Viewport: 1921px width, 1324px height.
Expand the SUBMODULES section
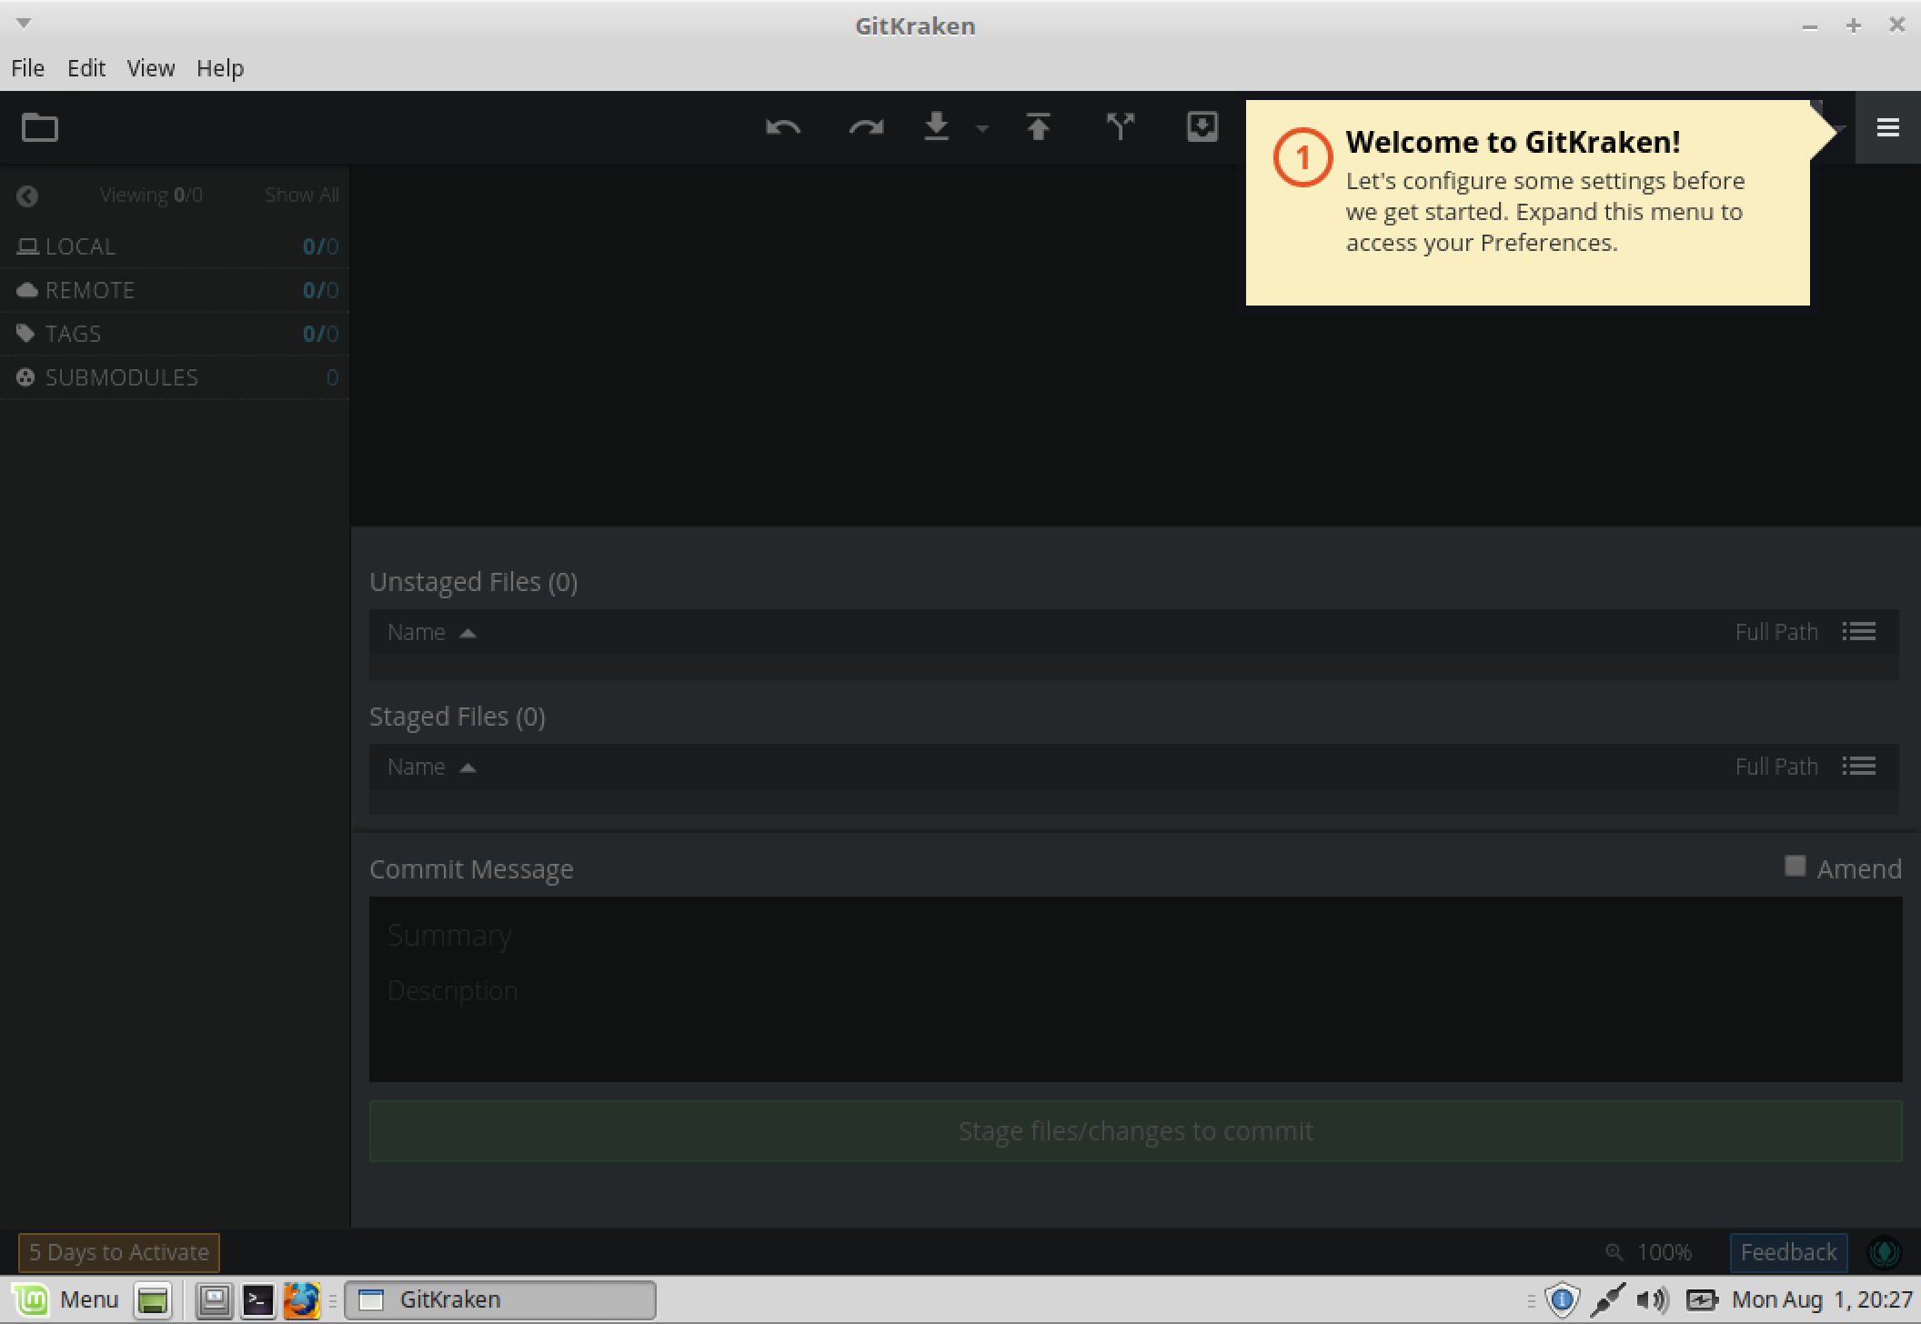click(x=175, y=377)
